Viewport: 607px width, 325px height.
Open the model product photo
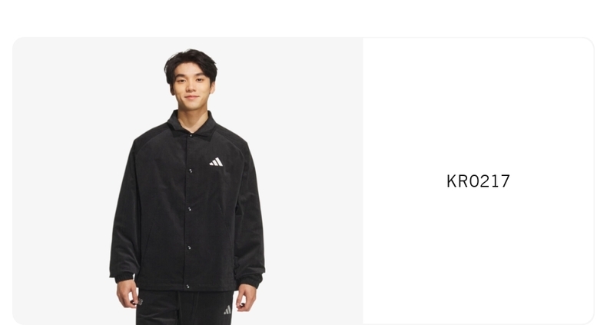click(x=187, y=181)
